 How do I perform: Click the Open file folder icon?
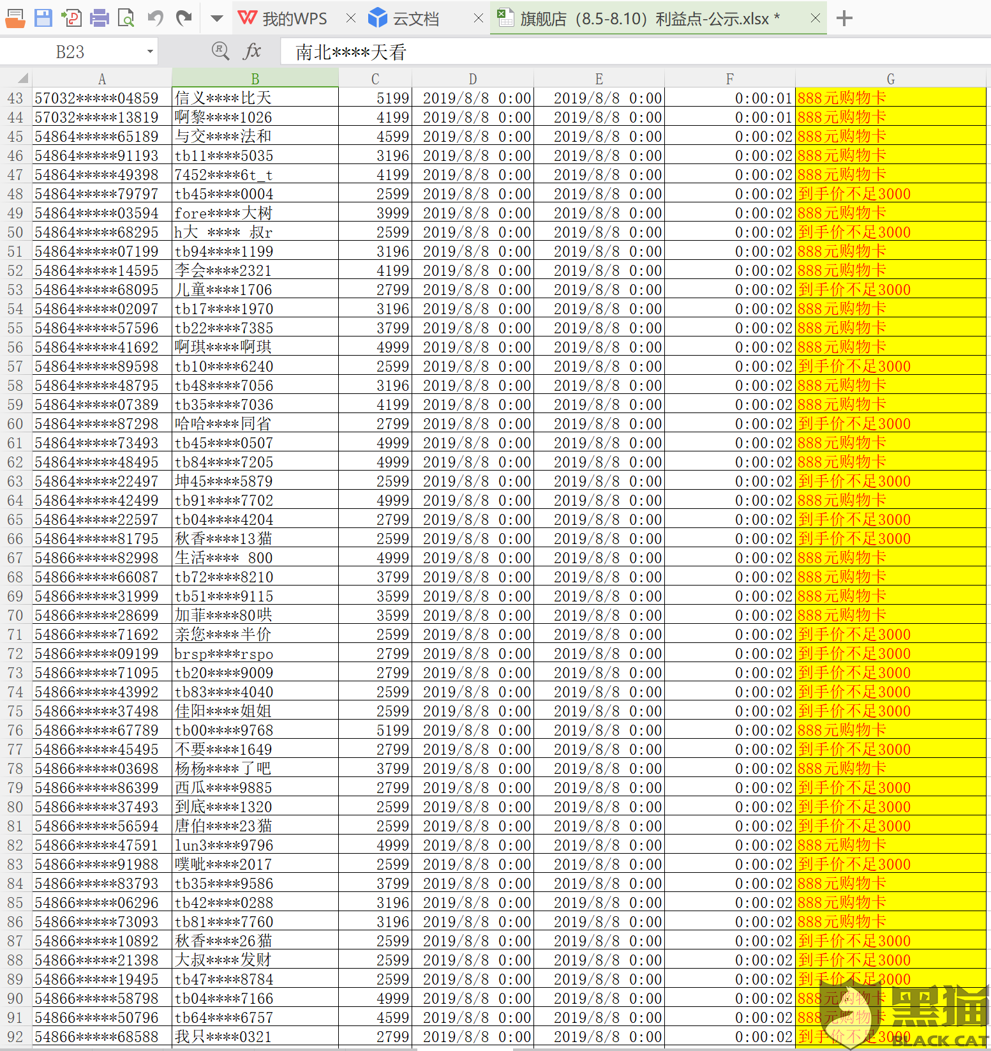[15, 18]
